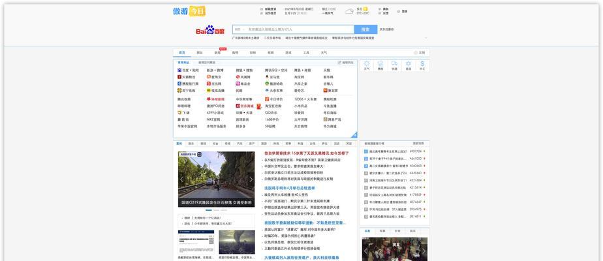
Task: Open the 亚马逊 site icon
Action: (x=267, y=77)
